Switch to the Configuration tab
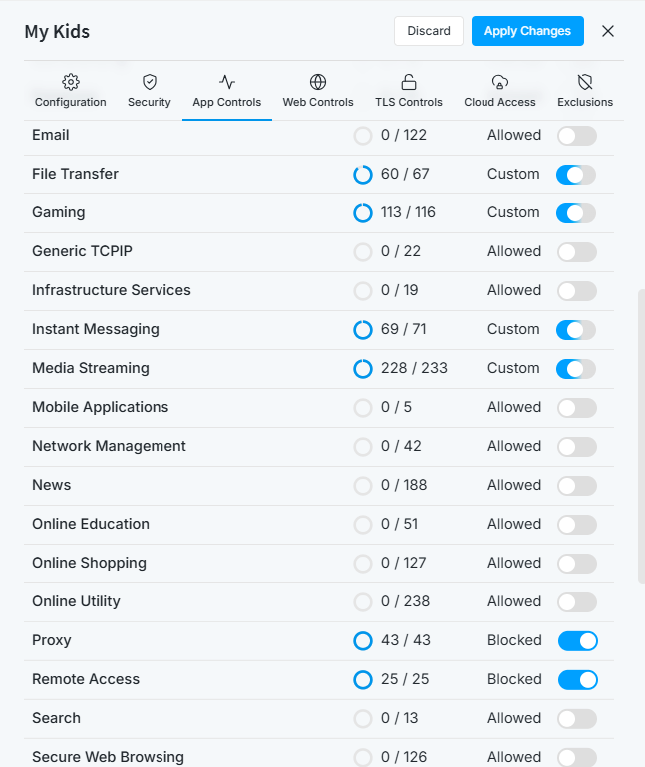Screen dimensions: 645x767 71,91
